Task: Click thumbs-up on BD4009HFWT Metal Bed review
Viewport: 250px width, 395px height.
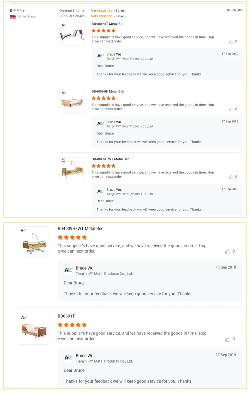Action: 228,252
